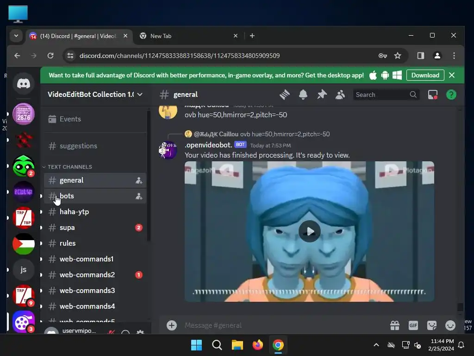Open red pixelated server icon
The height and width of the screenshot is (356, 474).
click(24, 140)
